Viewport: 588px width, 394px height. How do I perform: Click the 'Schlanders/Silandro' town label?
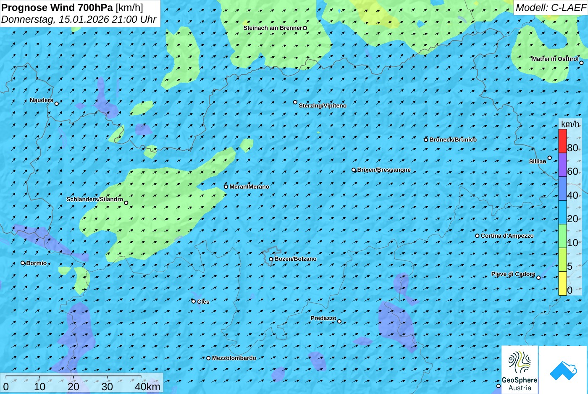coord(95,199)
